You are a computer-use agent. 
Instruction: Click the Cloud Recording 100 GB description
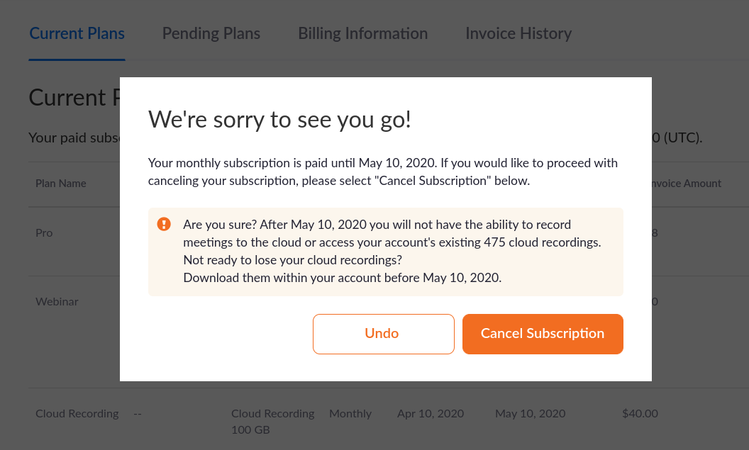(272, 421)
